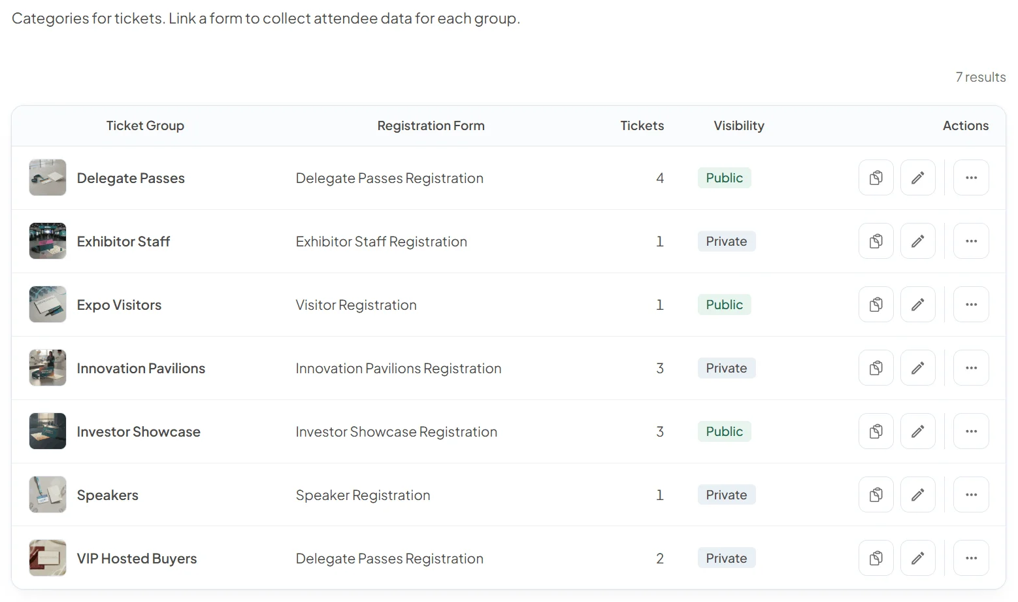Click the Tickets column header

pyautogui.click(x=642, y=125)
